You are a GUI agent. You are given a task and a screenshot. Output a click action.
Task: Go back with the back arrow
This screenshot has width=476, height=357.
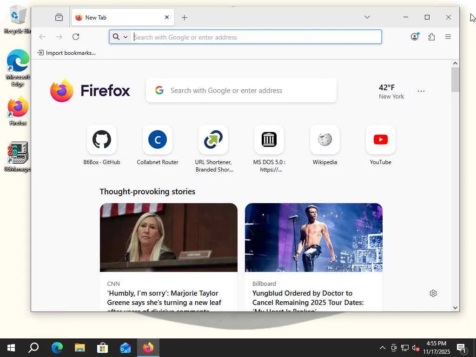pos(42,37)
